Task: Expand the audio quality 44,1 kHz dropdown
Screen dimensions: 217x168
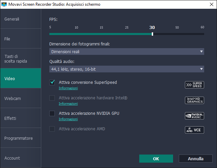Action: point(127,69)
